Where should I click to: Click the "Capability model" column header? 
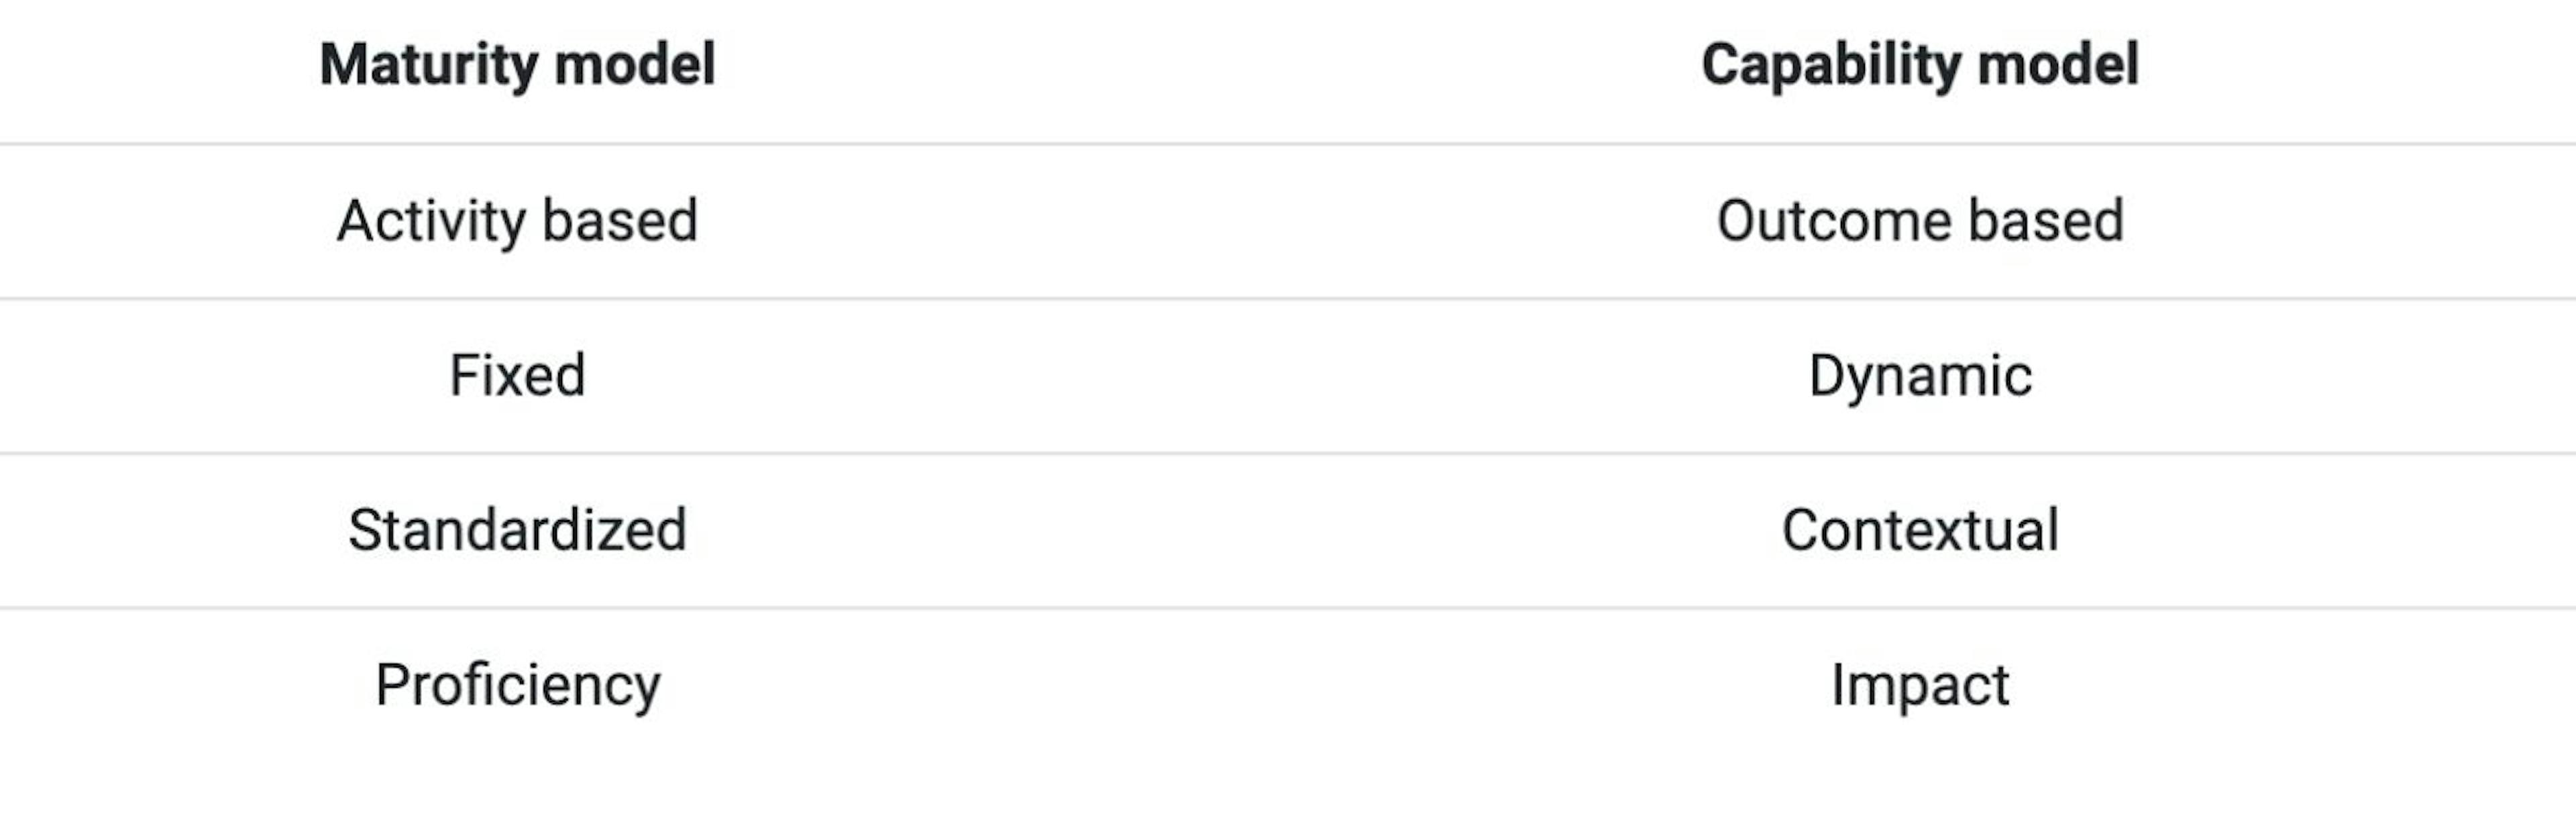click(1919, 65)
